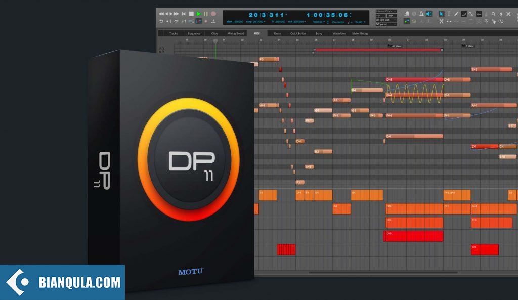
Task: Select the Scissors tool
Action: click(x=441, y=21)
